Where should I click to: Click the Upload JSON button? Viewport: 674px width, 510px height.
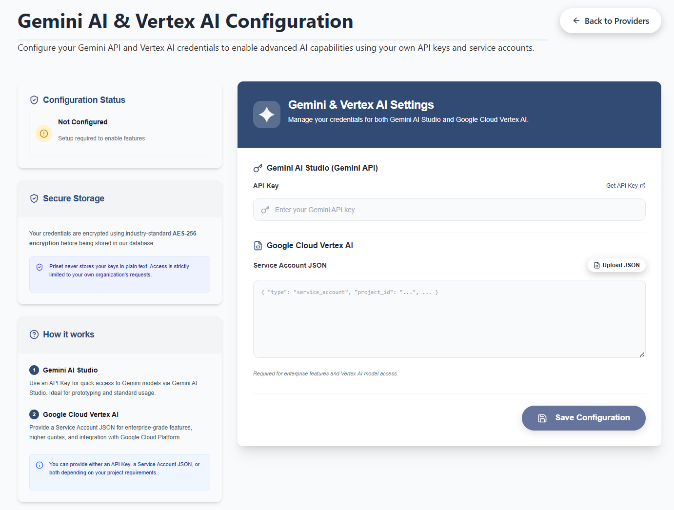click(616, 265)
